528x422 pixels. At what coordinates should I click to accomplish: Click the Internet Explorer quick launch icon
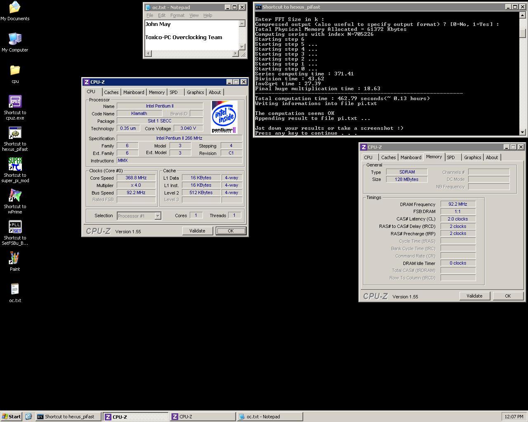28,417
